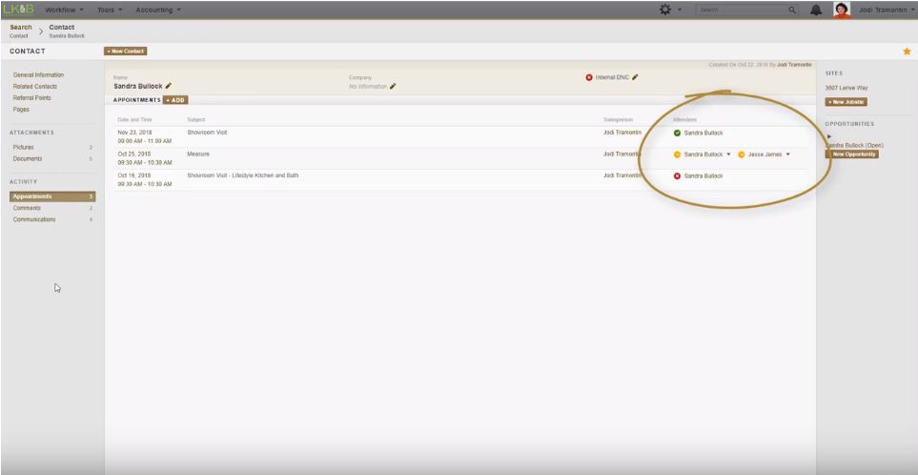Click the + New Contact button
This screenshot has height=475, width=918.
[126, 51]
